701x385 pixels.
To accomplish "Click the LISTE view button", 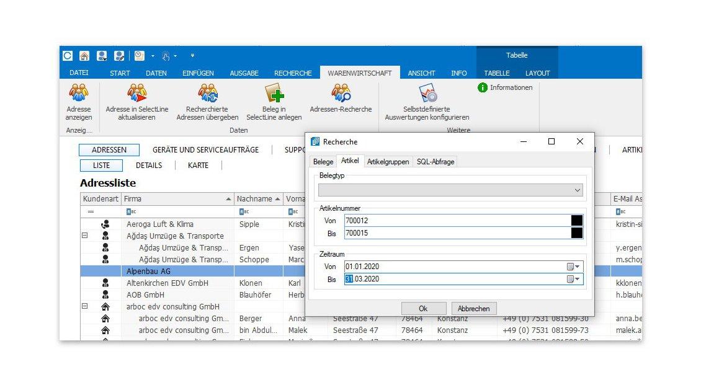I will pyautogui.click(x=102, y=166).
